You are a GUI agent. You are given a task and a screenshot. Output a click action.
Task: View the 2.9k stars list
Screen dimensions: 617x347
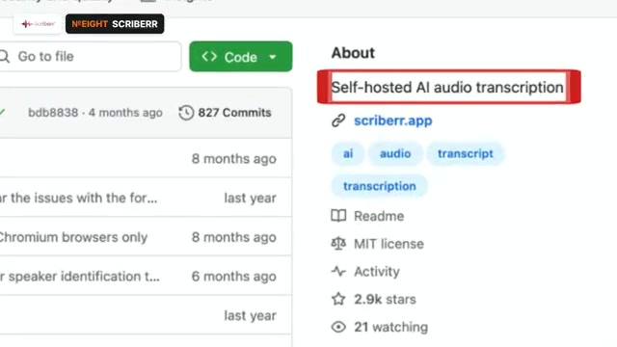(385, 300)
